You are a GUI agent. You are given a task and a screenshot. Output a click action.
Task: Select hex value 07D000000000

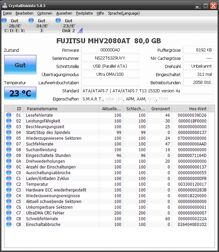click(192, 138)
